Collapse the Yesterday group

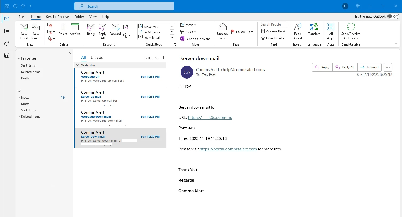77,65
